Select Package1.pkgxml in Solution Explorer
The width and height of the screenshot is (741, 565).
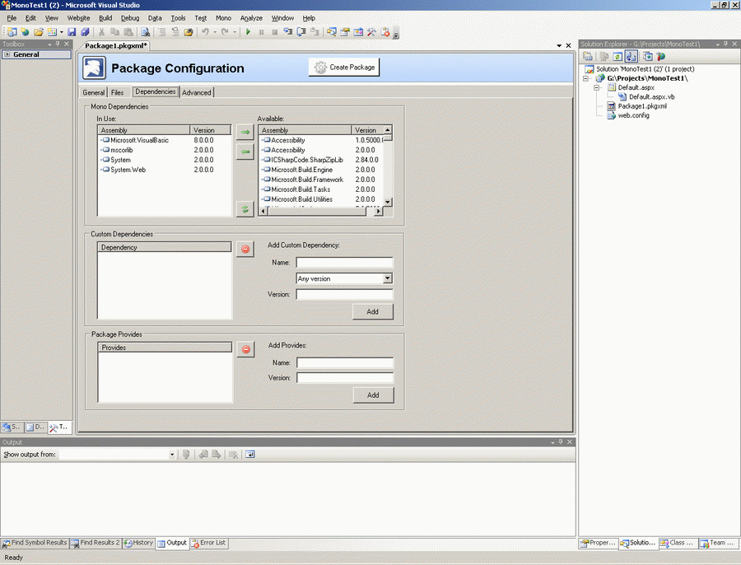click(x=641, y=106)
